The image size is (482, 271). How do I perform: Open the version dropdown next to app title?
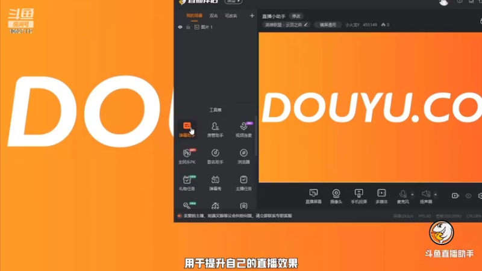pyautogui.click(x=233, y=2)
